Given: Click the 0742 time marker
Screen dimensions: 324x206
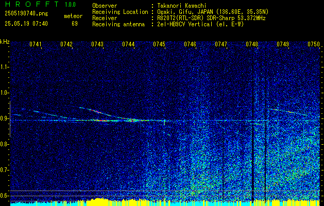Looking at the screenshot, I should coord(66,44).
